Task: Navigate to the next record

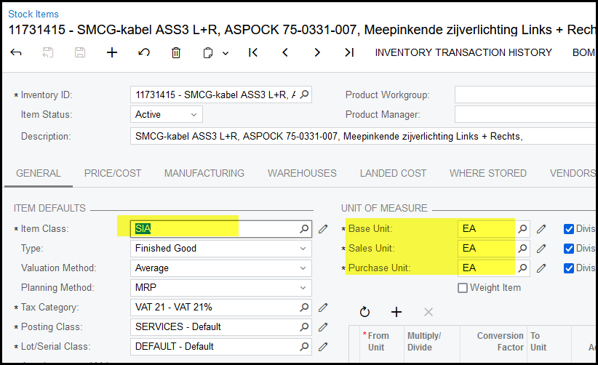Action: [x=317, y=52]
